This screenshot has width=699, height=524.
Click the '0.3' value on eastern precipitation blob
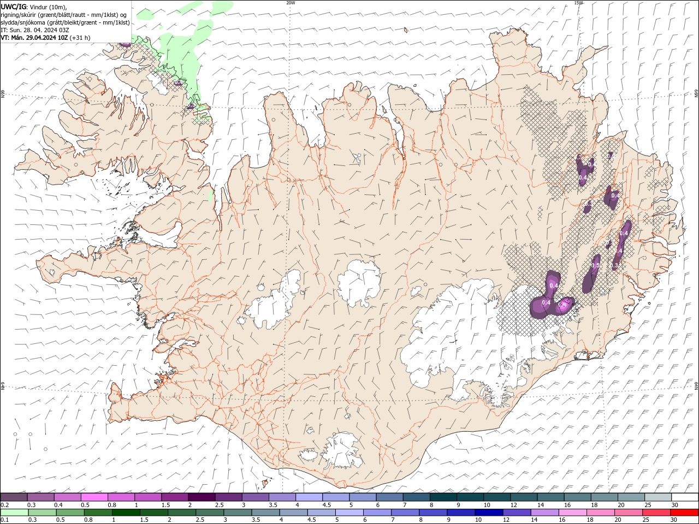point(614,265)
